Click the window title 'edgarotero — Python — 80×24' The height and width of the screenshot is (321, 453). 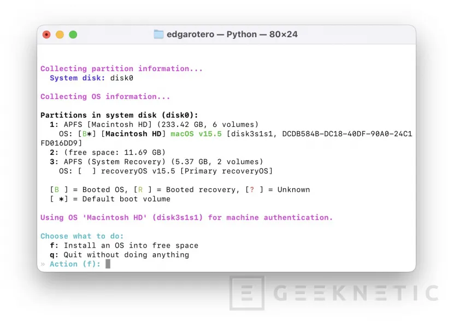(x=232, y=34)
